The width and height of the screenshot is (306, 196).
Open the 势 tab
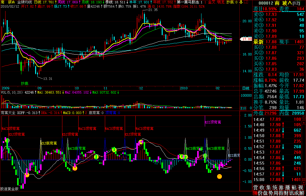(x=270, y=193)
